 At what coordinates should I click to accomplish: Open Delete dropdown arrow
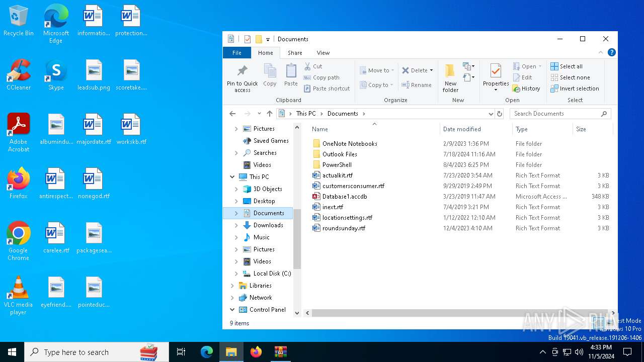point(431,70)
